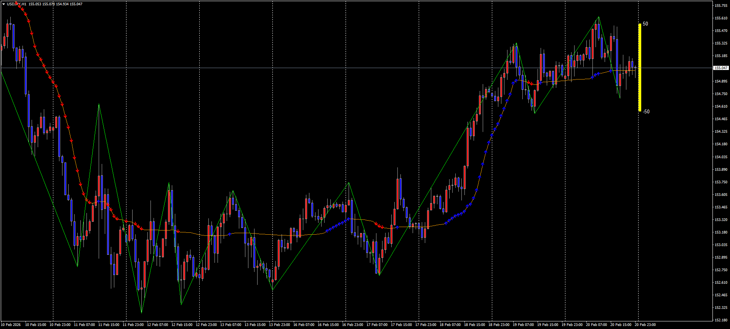Image resolution: width=730 pixels, height=329 pixels.
Task: Click the '10 Feb 2026' time axis label
Action: (11, 325)
